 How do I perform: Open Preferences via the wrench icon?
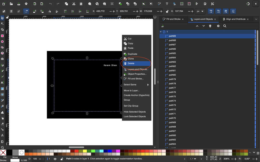point(212,4)
